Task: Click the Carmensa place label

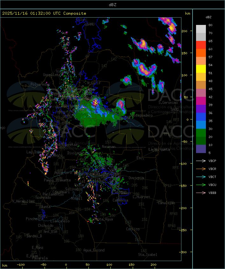Action: tap(120, 200)
